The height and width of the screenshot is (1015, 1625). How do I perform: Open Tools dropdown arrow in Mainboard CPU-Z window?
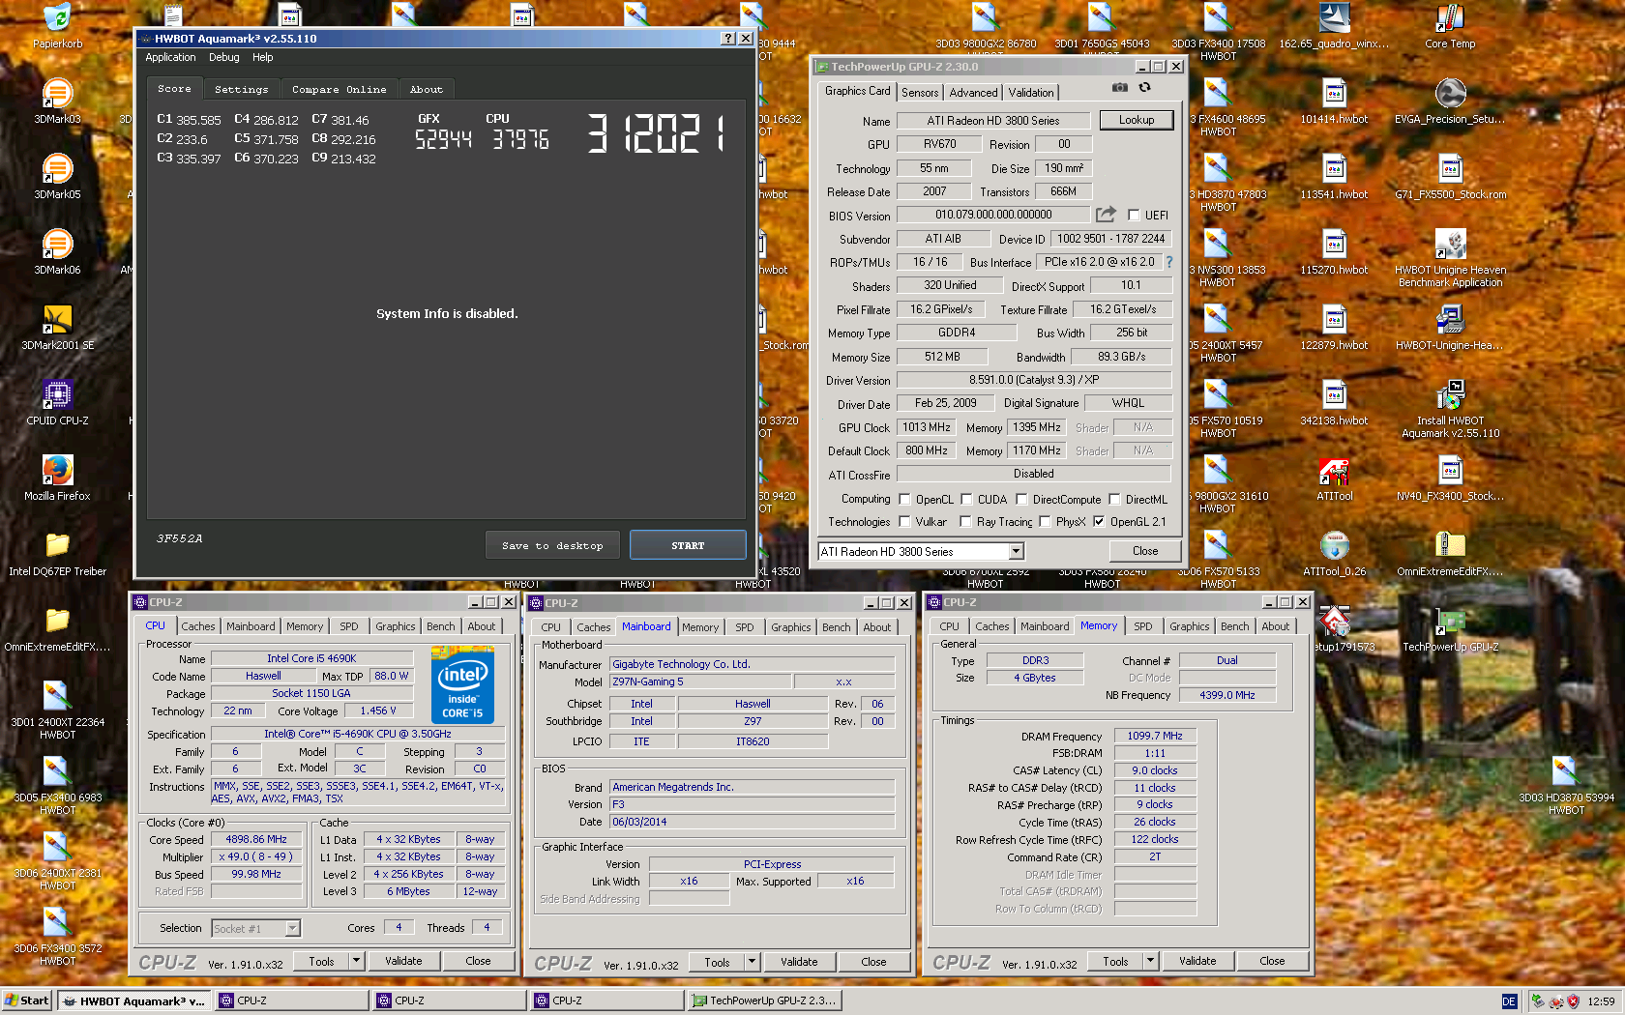[752, 962]
